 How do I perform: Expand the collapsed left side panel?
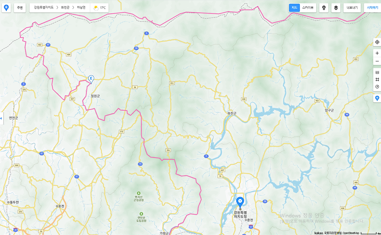click(x=1, y=118)
